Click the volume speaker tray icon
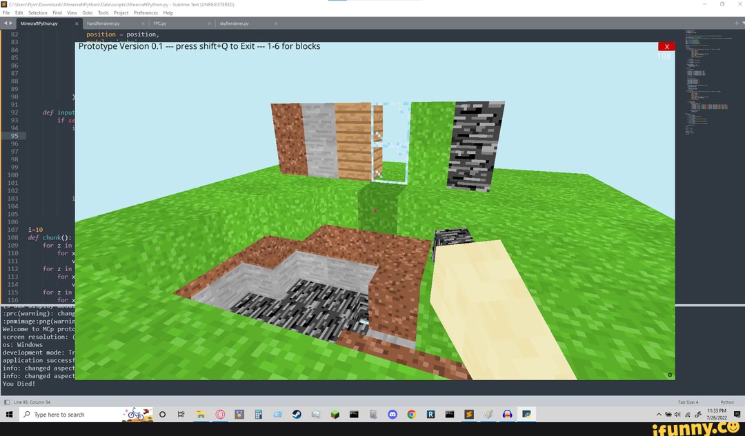745x436 pixels. (x=677, y=415)
